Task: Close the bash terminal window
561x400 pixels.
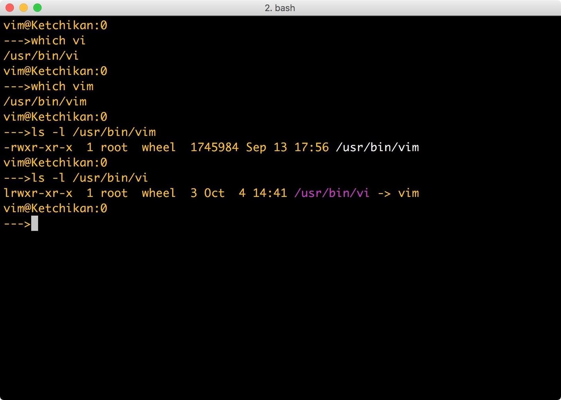Action: pyautogui.click(x=10, y=8)
